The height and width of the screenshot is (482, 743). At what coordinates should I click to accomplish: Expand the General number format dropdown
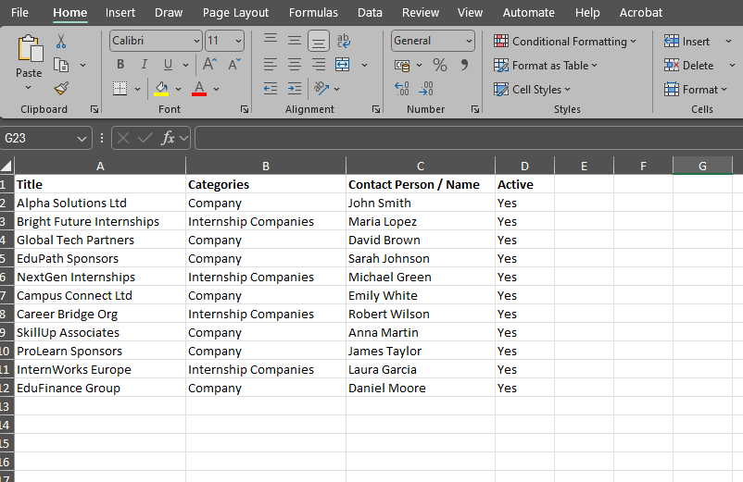pos(469,42)
